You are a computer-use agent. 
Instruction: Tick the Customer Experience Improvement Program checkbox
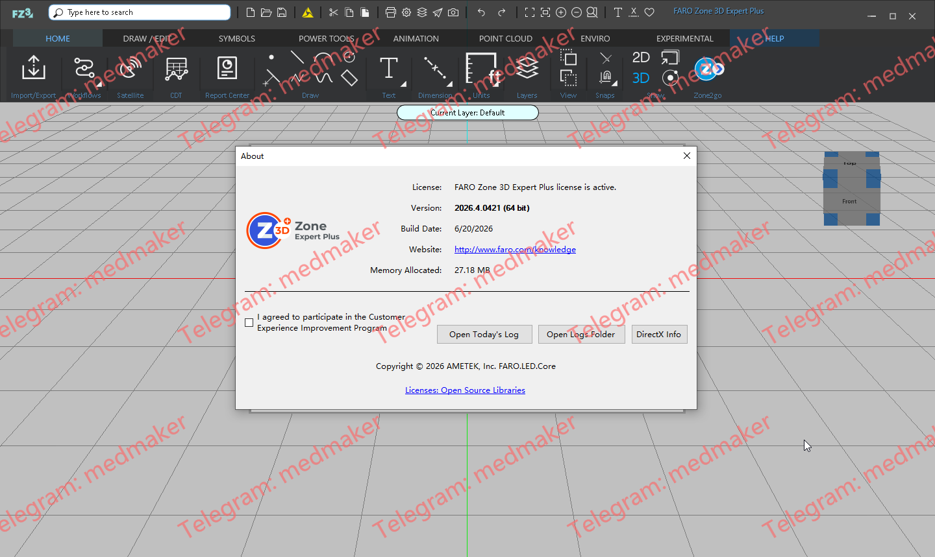click(249, 323)
